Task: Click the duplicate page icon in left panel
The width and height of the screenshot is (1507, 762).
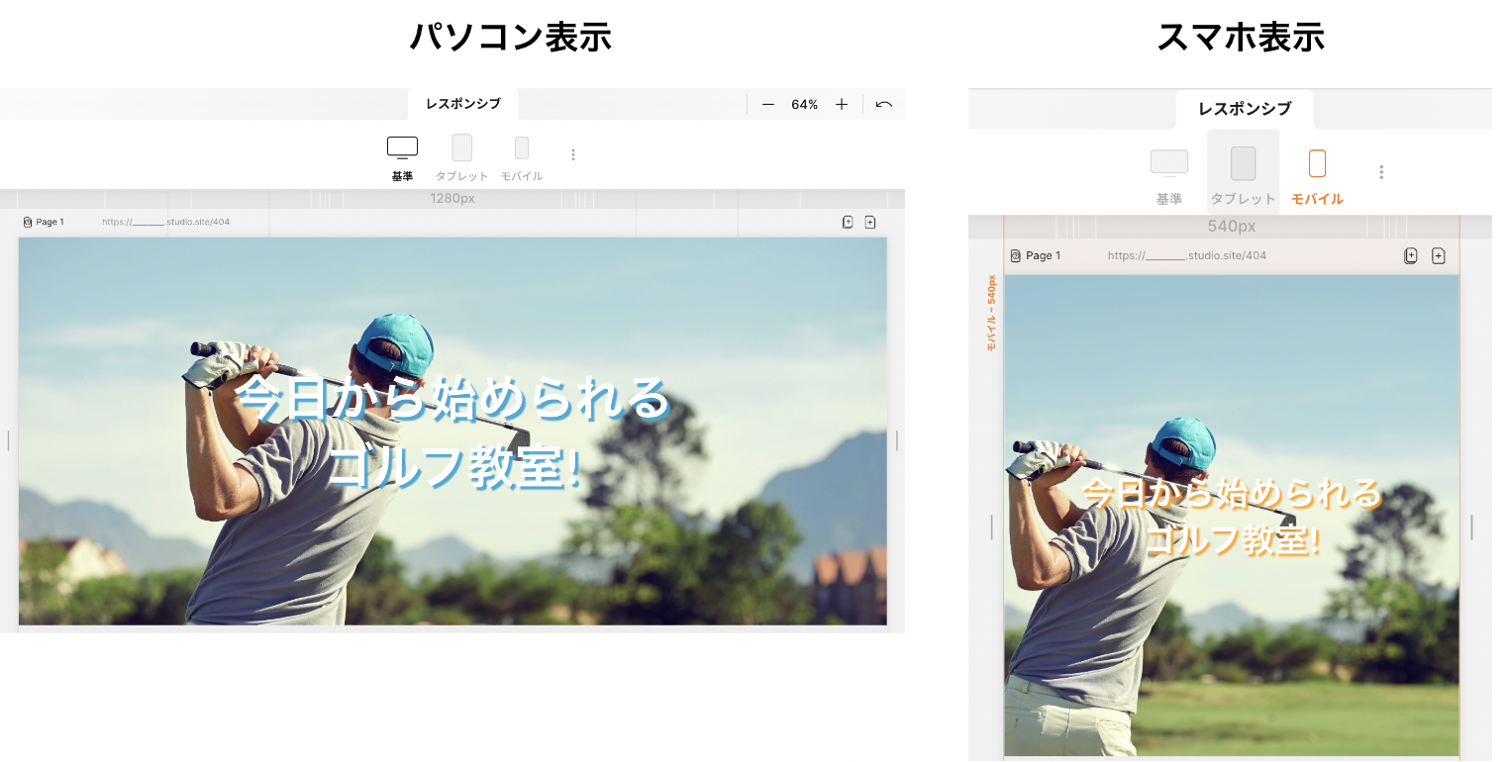Action: (848, 222)
